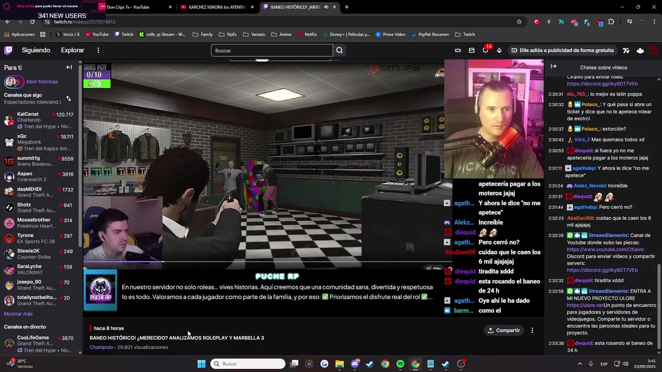Open NpEs bookmarks folder
The height and width of the screenshot is (372, 662).
228,35
